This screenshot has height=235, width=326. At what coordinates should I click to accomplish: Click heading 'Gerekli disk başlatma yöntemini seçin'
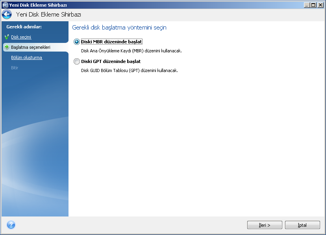pyautogui.click(x=119, y=28)
